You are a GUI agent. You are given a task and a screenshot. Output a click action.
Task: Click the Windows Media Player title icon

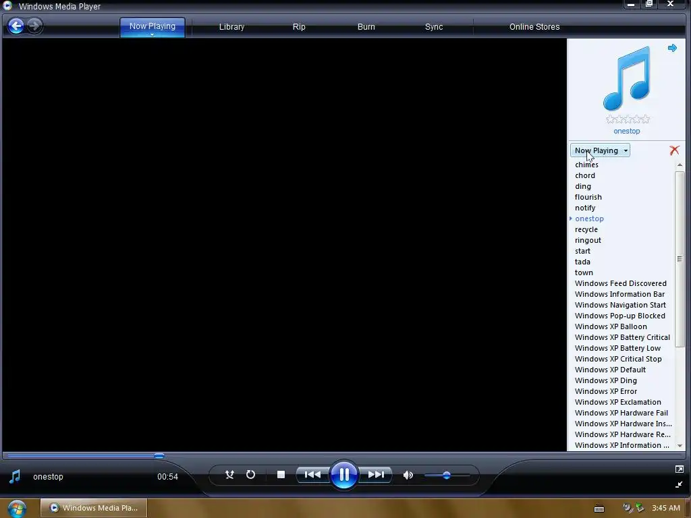click(x=7, y=5)
